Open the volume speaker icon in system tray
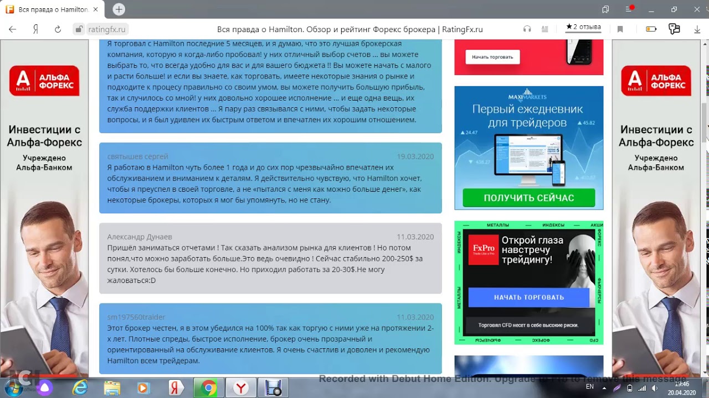The image size is (709, 398). [655, 388]
